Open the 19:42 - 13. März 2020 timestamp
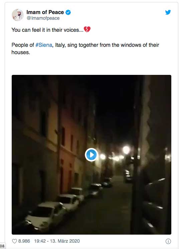 point(57,241)
